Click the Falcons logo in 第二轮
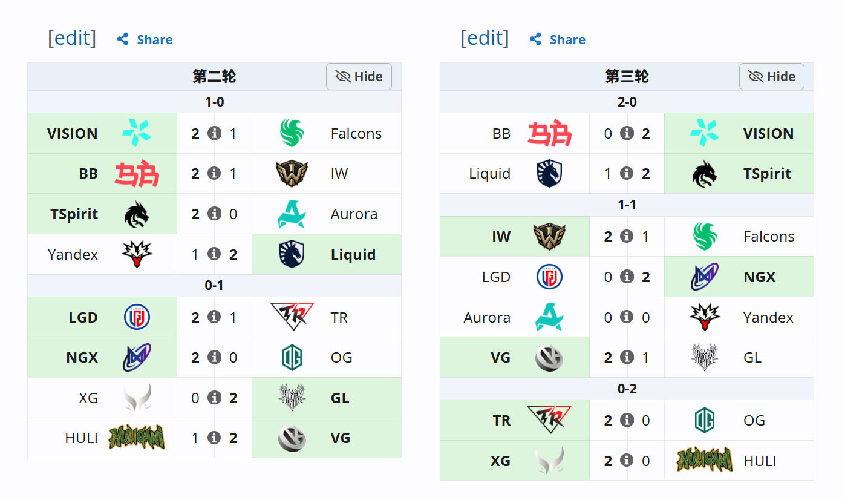Image resolution: width=842 pixels, height=500 pixels. [292, 133]
